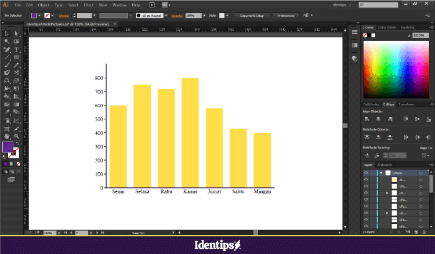Viewport: 435px width, 254px height.
Task: Click the delete layer trash icon
Action: click(425, 231)
